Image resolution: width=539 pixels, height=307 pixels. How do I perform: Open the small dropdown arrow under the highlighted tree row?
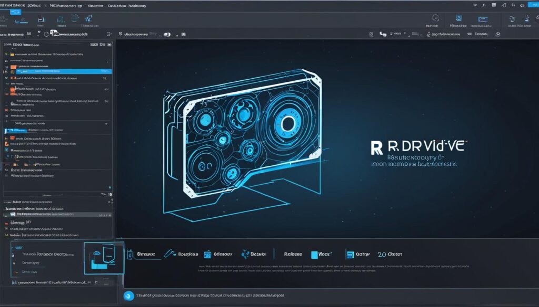105,79
